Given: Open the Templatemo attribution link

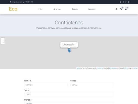Looking at the screenshot, I should click(100, 68).
